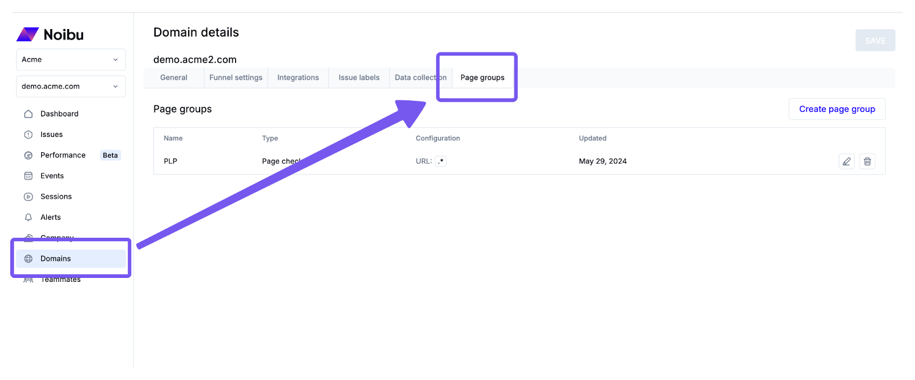Image resolution: width=915 pixels, height=380 pixels.
Task: Select the Page groups tab
Action: click(482, 78)
